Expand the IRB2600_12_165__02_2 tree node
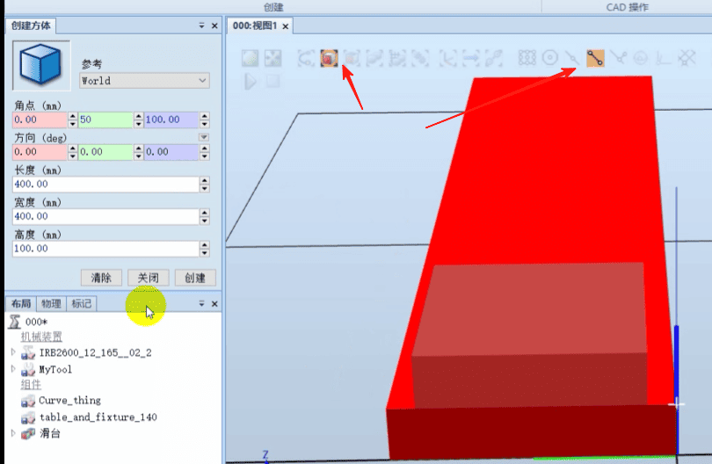The height and width of the screenshot is (464, 712). pos(13,352)
